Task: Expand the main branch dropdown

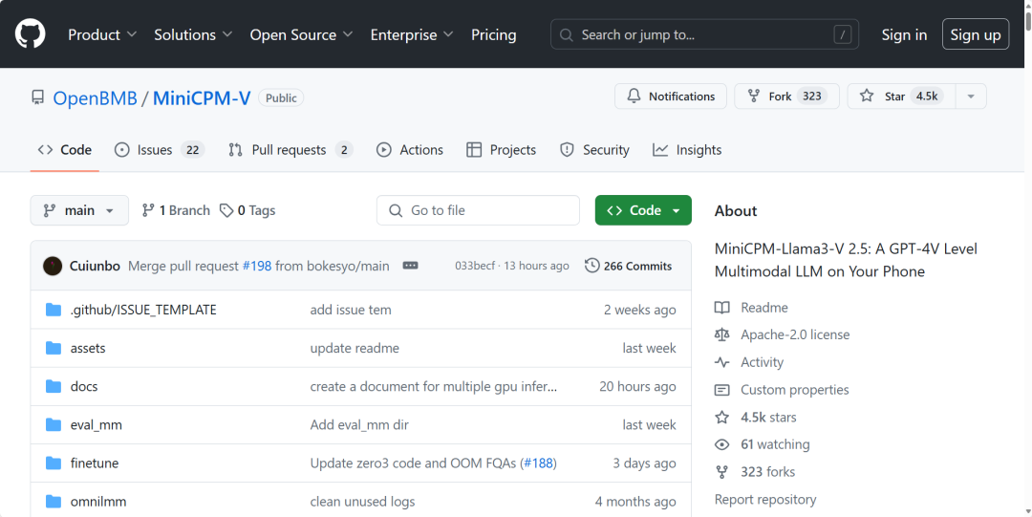Action: 79,210
